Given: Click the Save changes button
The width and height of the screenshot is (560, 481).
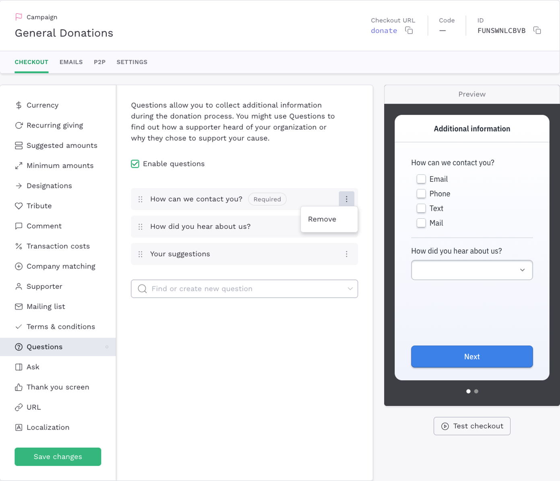Looking at the screenshot, I should [58, 457].
